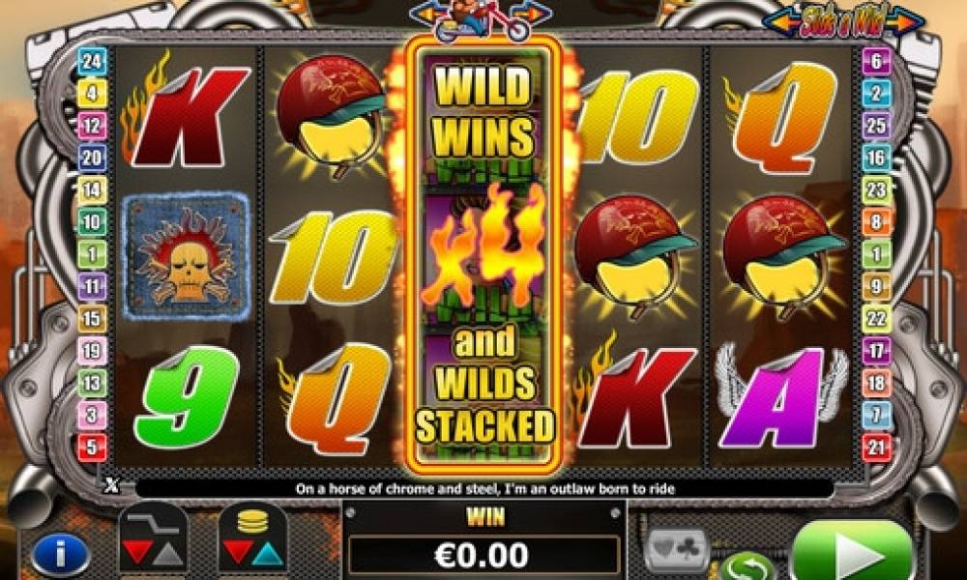
Task: Click the stacked wild center reel
Action: point(483,255)
